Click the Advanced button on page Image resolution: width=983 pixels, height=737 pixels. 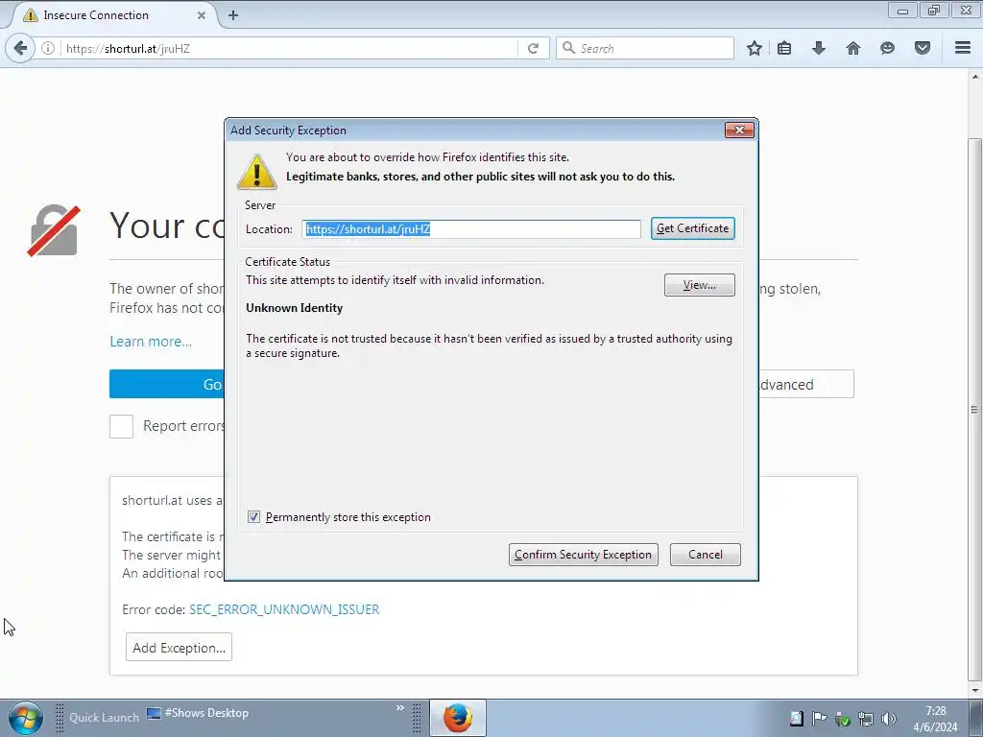tap(805, 384)
